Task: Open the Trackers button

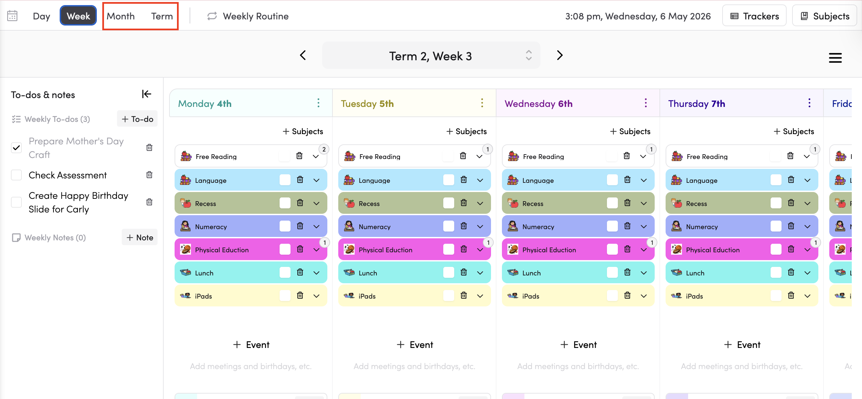Action: (x=754, y=16)
